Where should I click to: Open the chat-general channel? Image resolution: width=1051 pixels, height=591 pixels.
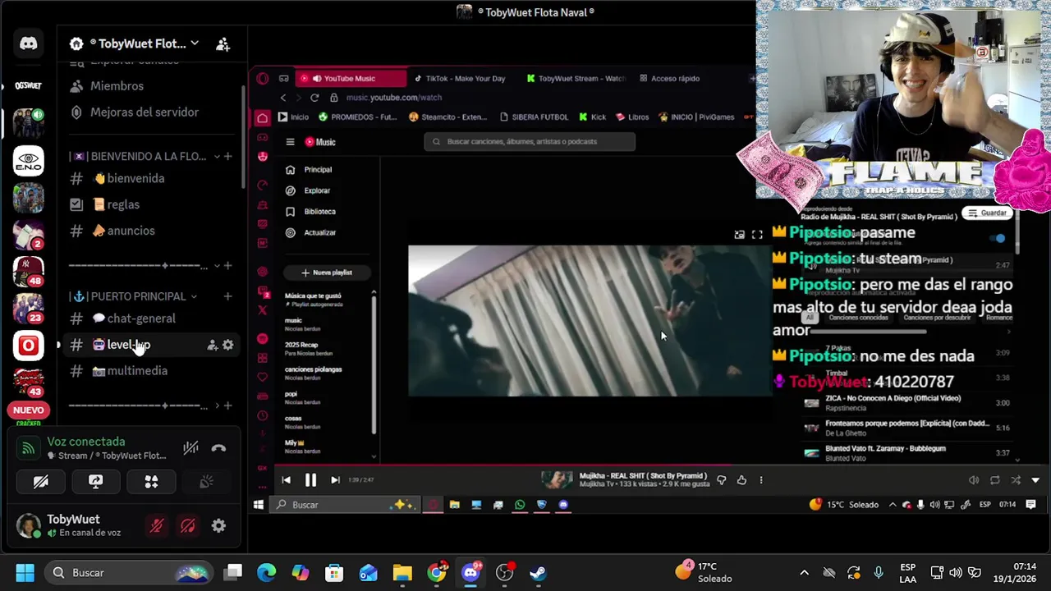tap(140, 318)
